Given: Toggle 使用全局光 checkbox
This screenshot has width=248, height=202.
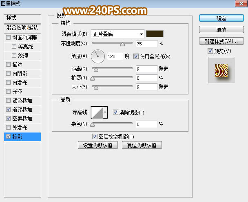Looking at the screenshot, I should [x=136, y=56].
